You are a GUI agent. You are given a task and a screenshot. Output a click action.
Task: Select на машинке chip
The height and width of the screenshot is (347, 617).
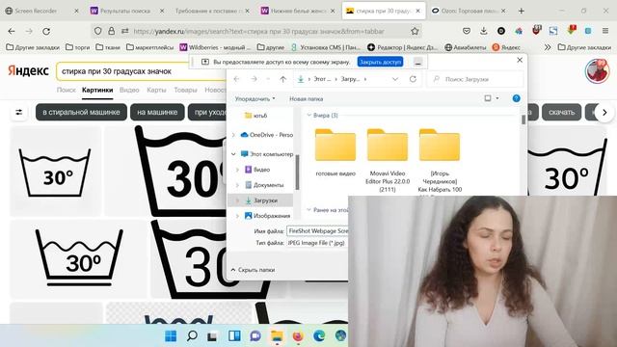(157, 112)
